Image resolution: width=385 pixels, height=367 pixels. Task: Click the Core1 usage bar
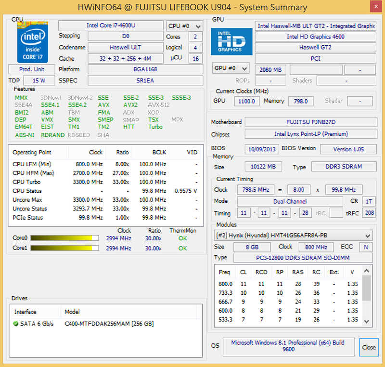(x=64, y=248)
